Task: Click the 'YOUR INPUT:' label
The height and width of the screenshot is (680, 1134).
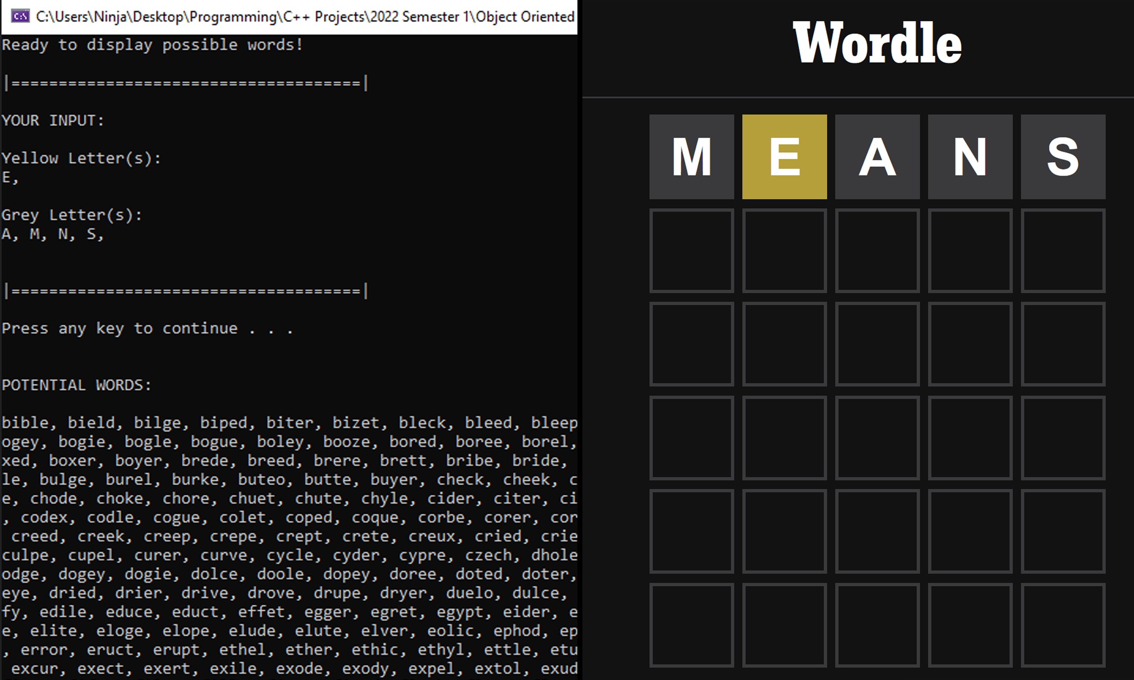Action: (53, 121)
